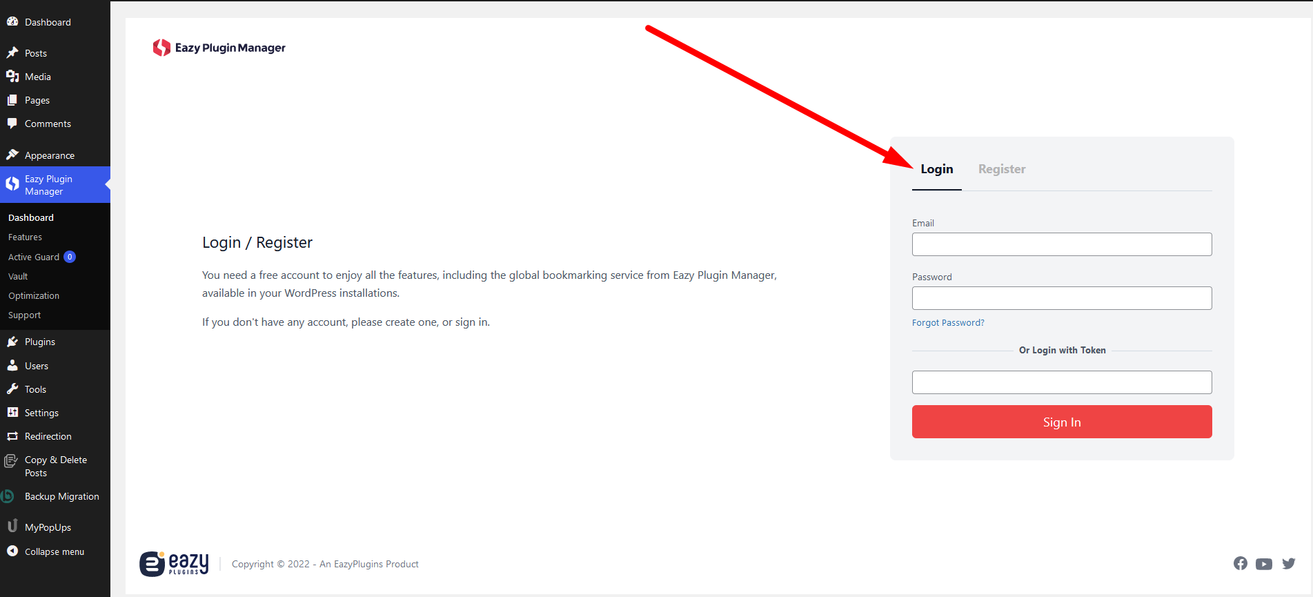1313x597 pixels.
Task: Click the Copy & Delete Posts icon
Action: [x=11, y=460]
